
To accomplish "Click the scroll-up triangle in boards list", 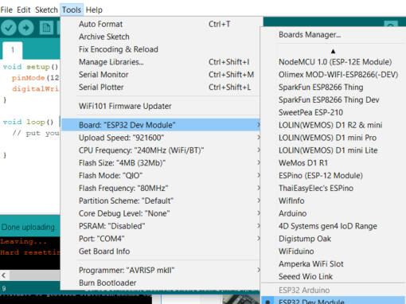I will (334, 51).
